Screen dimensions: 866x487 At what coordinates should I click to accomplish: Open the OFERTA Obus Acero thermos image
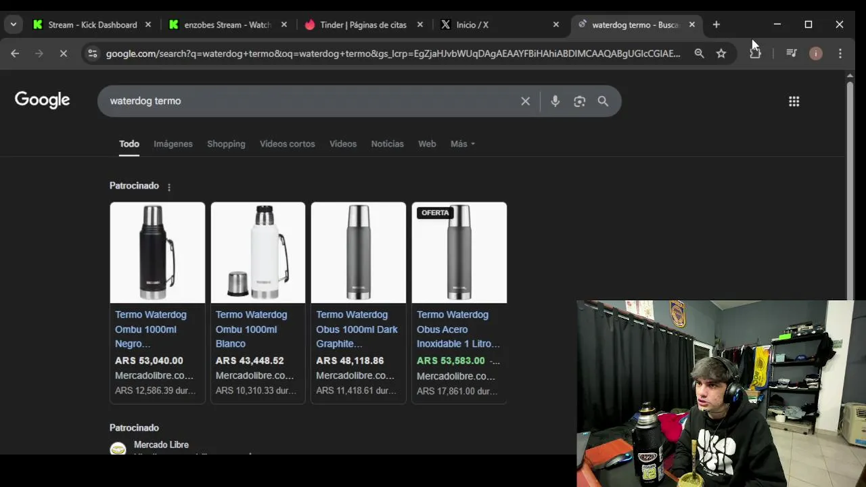[x=459, y=252]
